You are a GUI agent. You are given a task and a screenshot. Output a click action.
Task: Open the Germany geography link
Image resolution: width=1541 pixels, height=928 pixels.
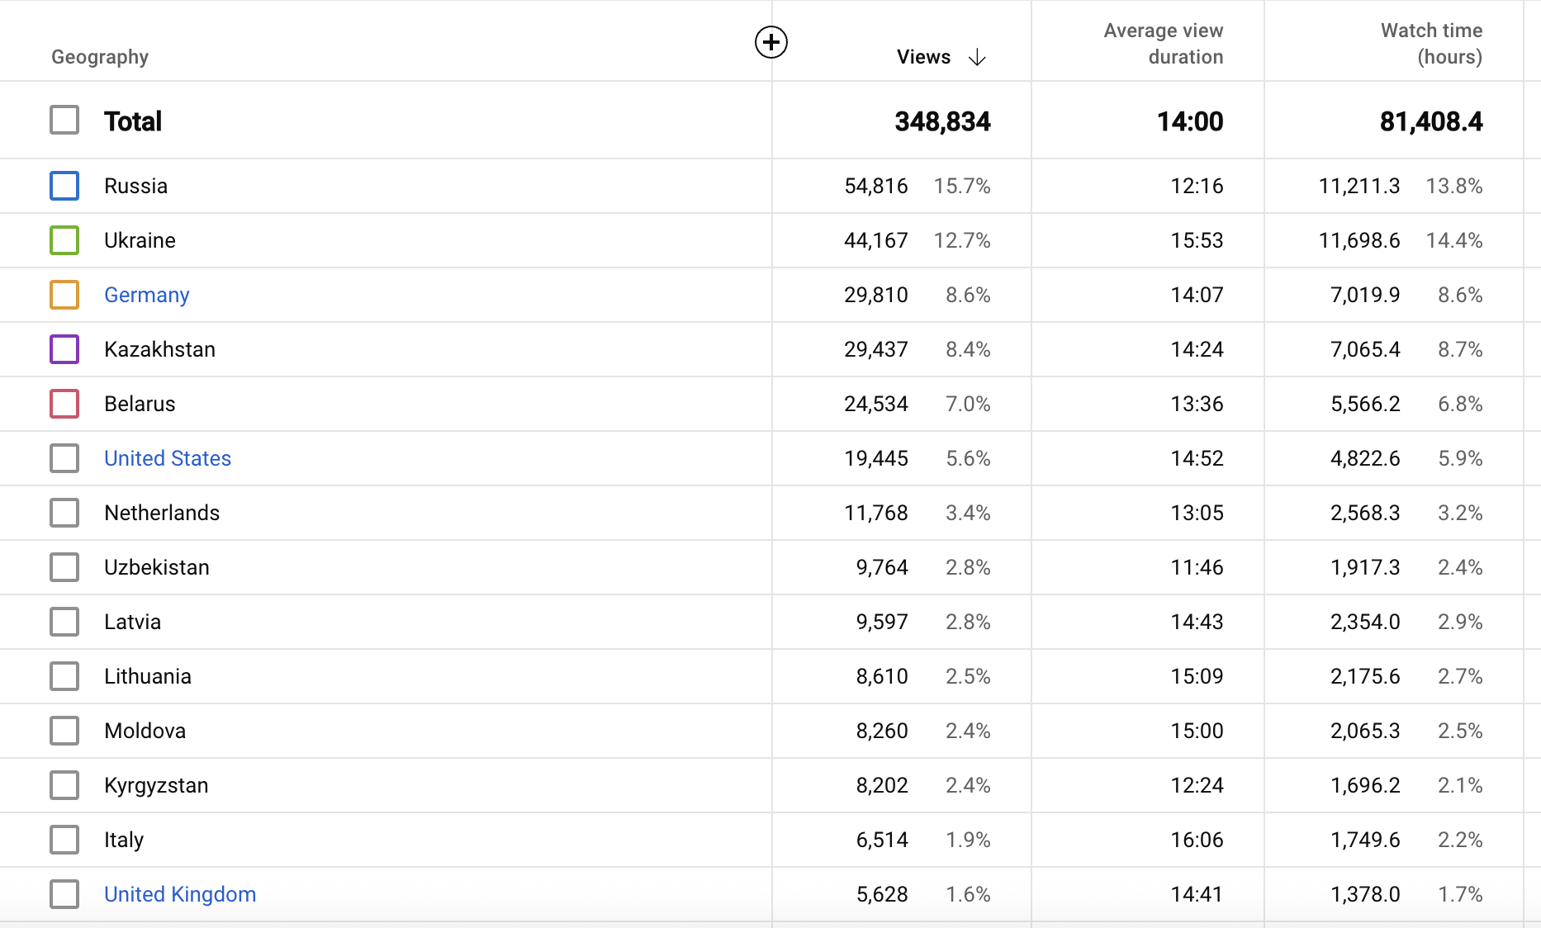tap(146, 295)
